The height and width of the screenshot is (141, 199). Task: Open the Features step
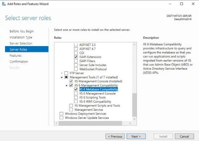tap(16, 56)
